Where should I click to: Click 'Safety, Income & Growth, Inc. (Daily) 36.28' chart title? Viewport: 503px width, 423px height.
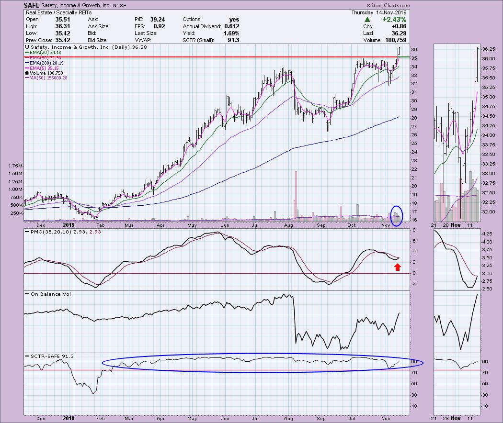[x=89, y=47]
